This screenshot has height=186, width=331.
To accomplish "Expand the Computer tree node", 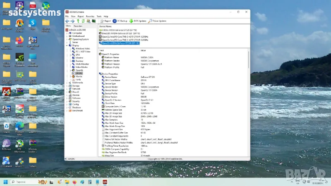I will [66, 33].
